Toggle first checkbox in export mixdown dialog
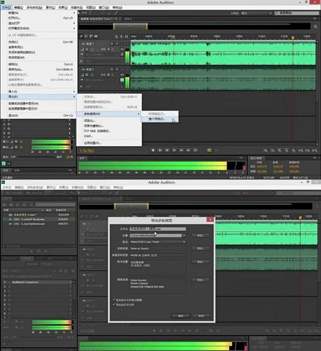The image size is (321, 351). point(114,300)
